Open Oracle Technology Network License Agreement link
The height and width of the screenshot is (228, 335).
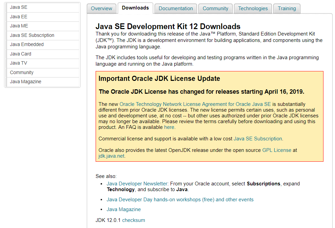[195, 104]
